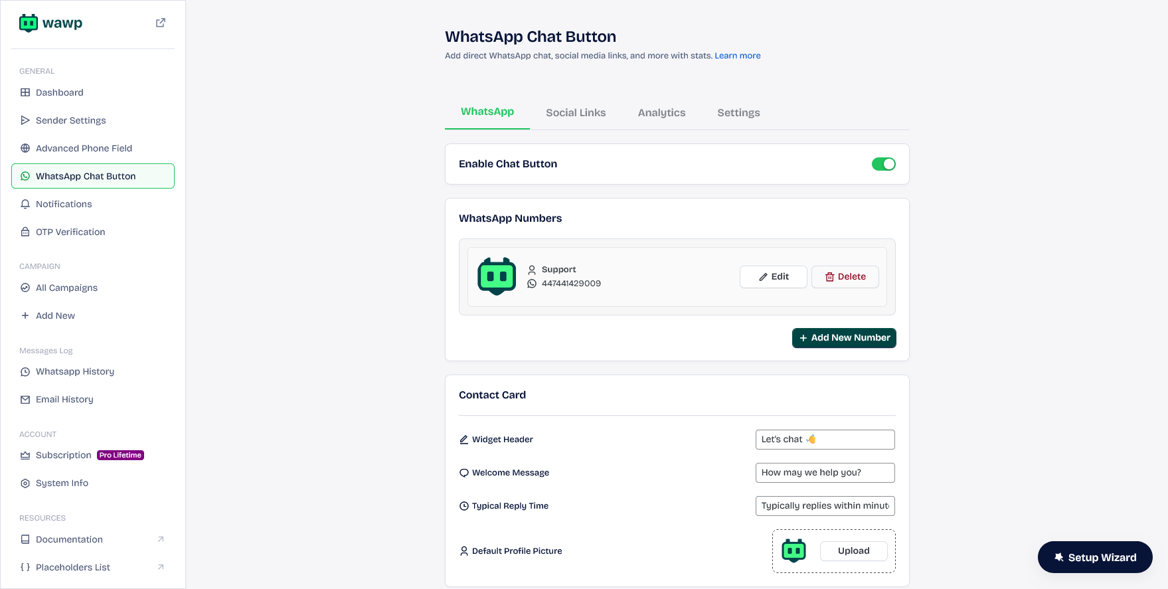Click the Upload profile picture button
The width and height of the screenshot is (1168, 589).
click(854, 551)
